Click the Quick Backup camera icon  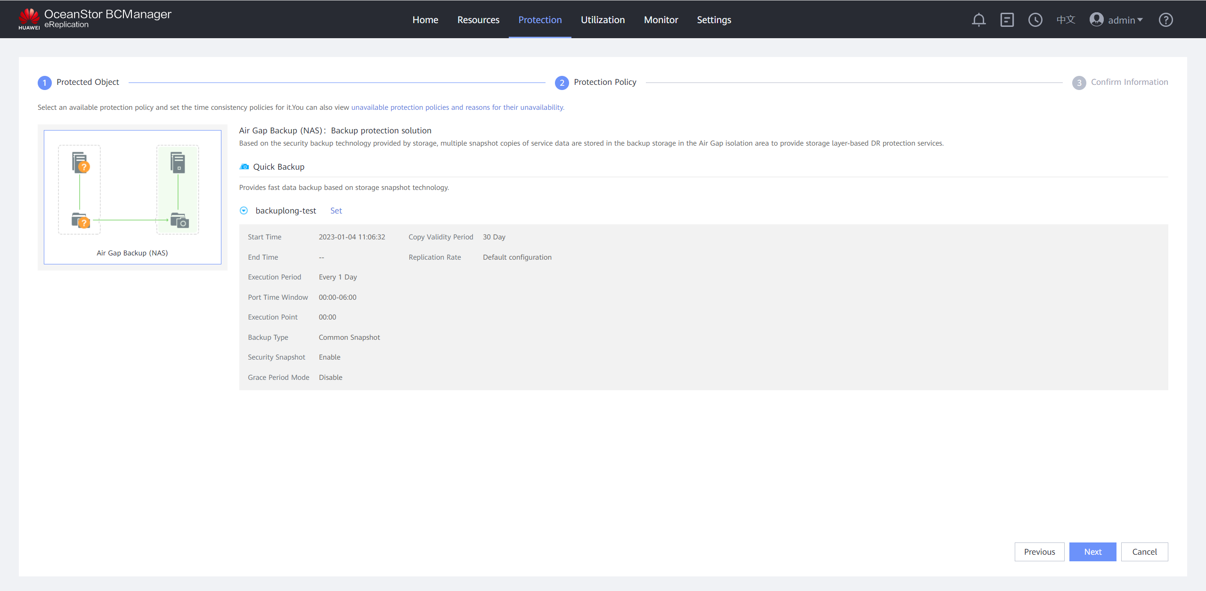[244, 167]
